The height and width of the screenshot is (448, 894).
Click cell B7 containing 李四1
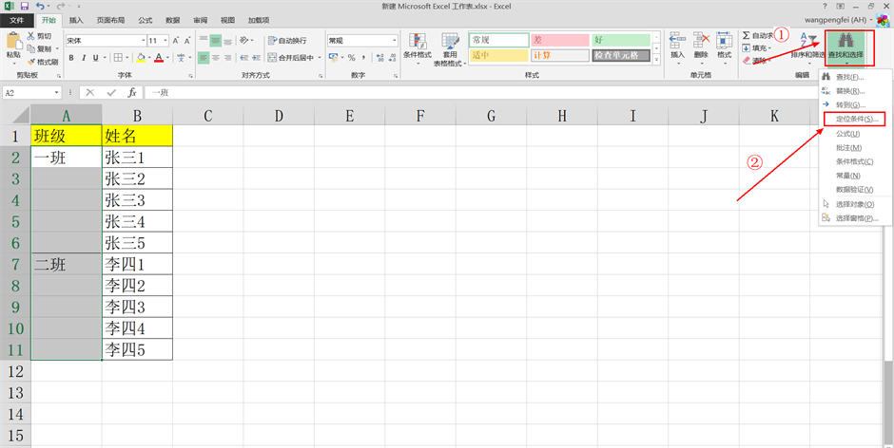click(137, 264)
